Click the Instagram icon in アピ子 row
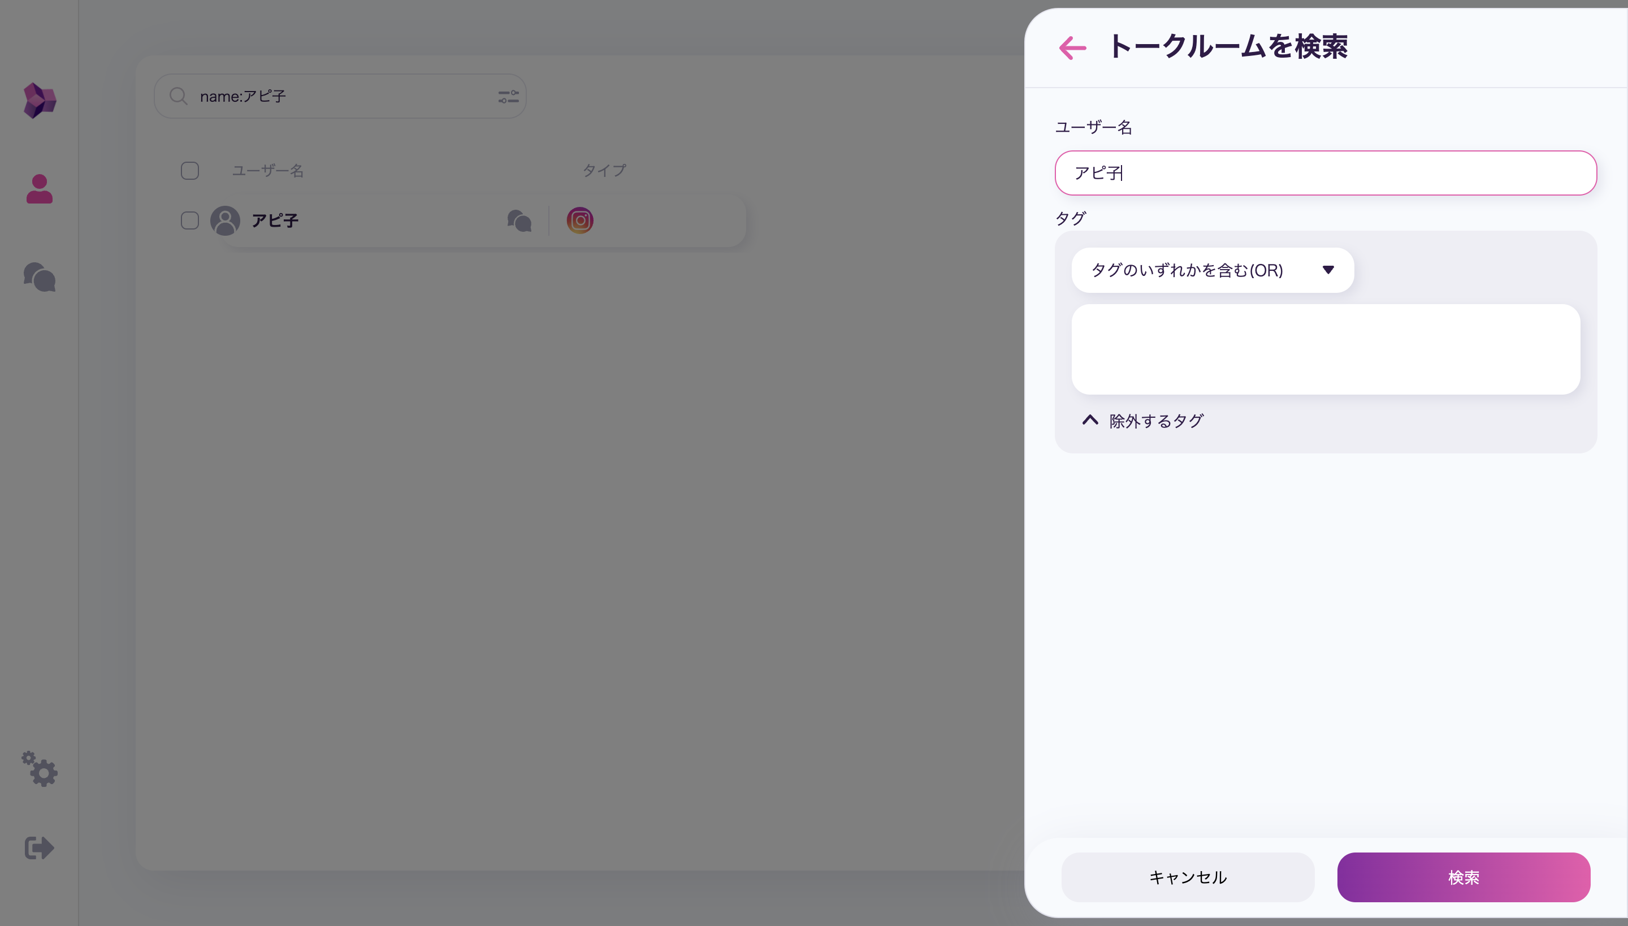 click(x=580, y=220)
